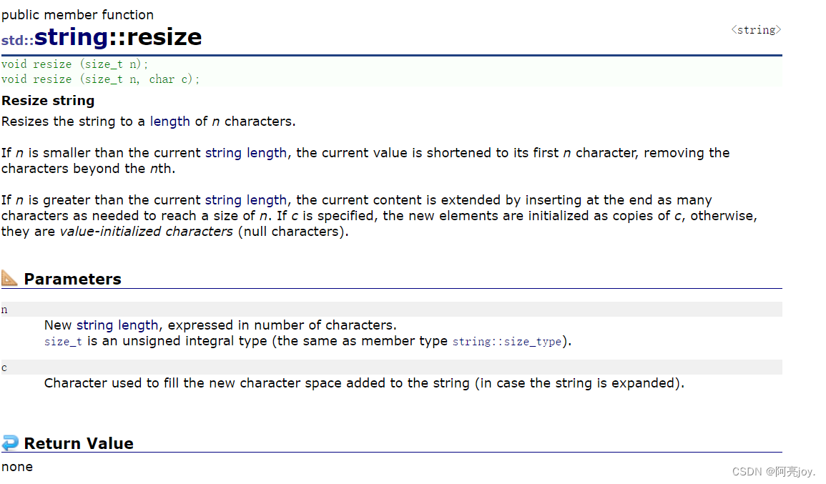Click the Parameters ruler icon
The width and height of the screenshot is (826, 484).
9,278
